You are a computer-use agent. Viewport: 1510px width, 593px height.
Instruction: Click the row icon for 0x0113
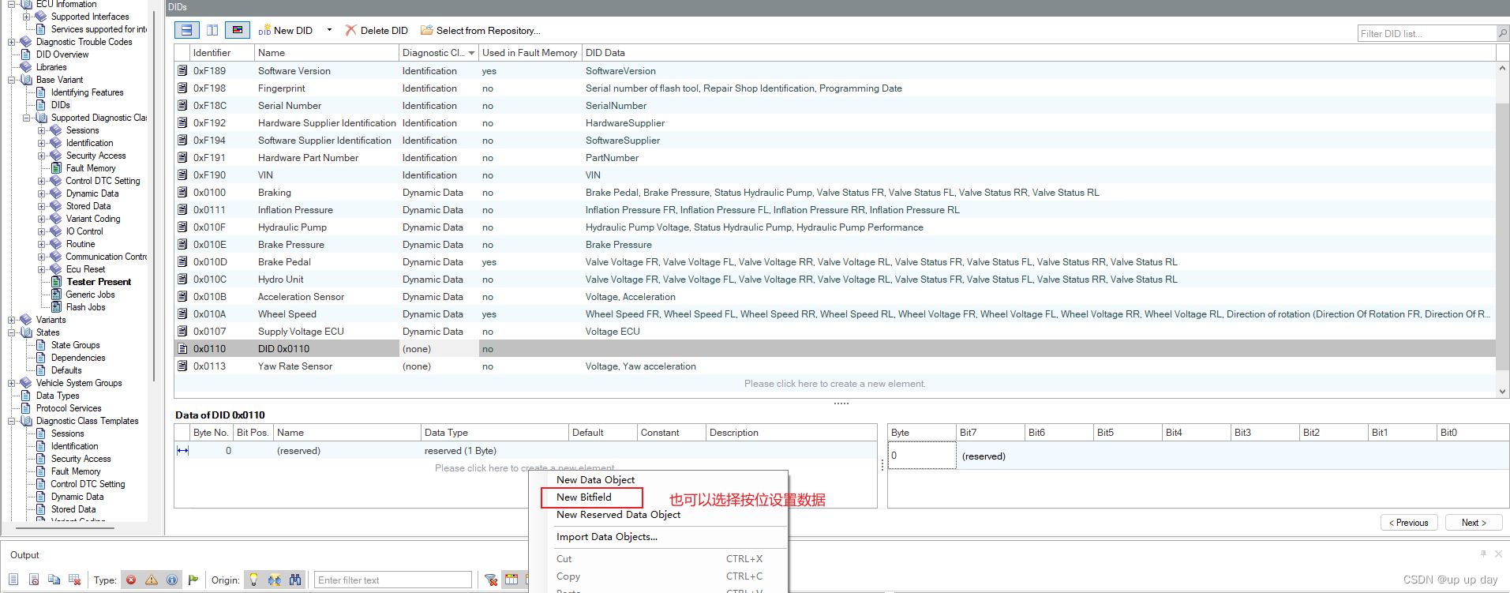[182, 366]
